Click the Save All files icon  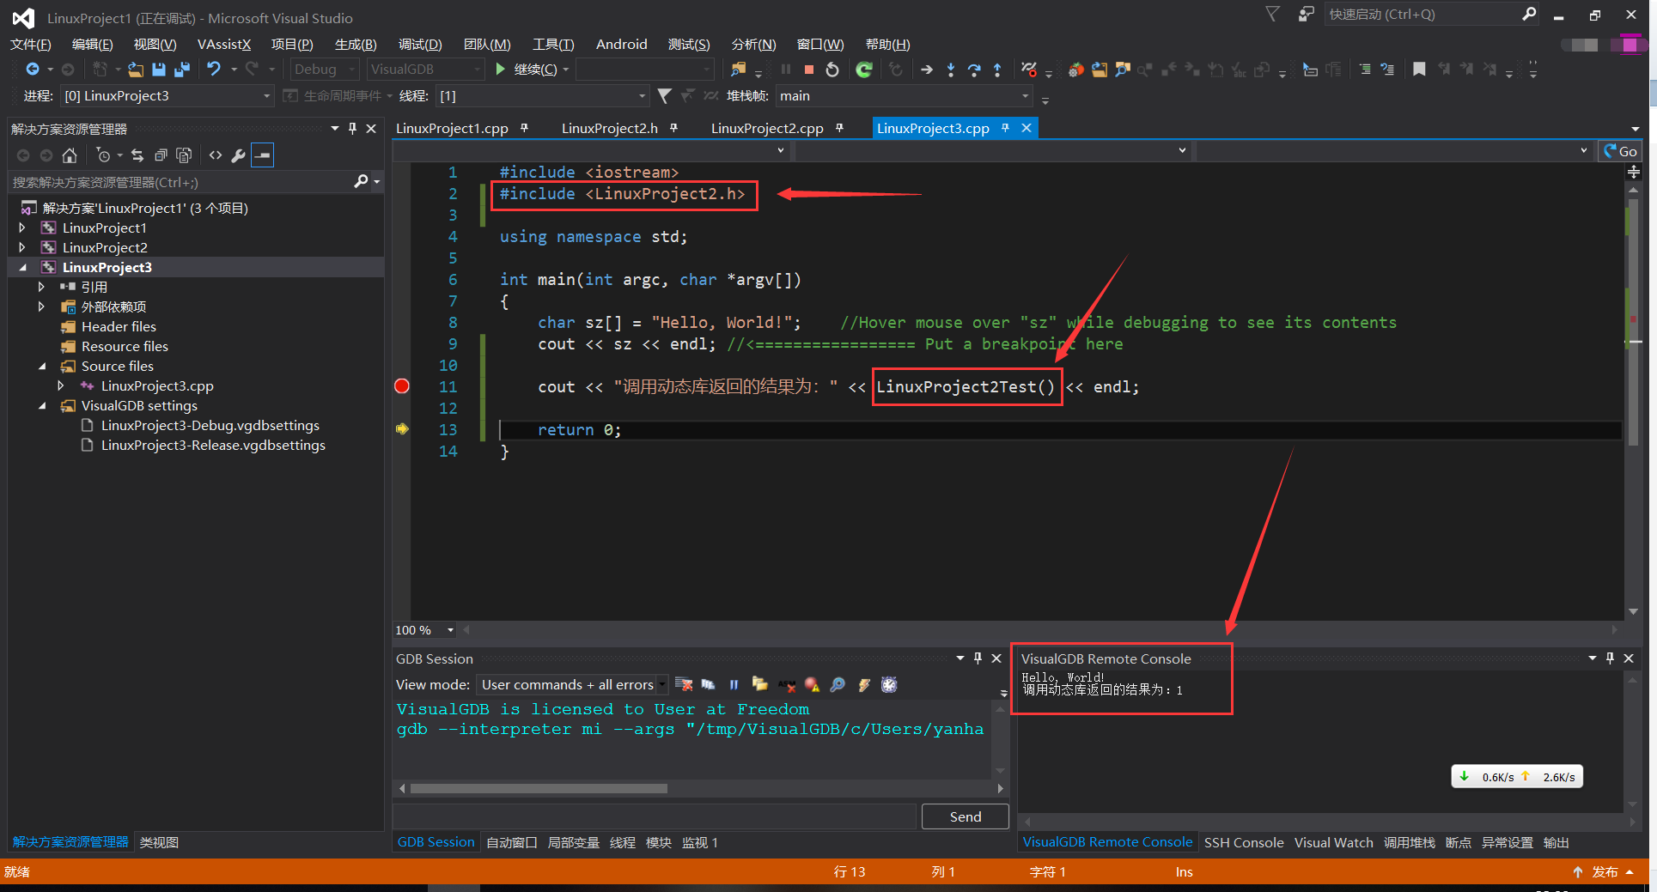(x=181, y=69)
